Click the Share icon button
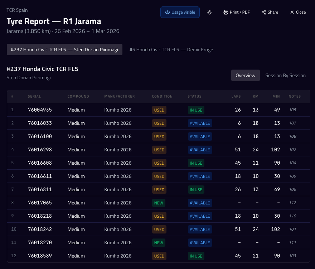The image size is (315, 269). point(264,12)
